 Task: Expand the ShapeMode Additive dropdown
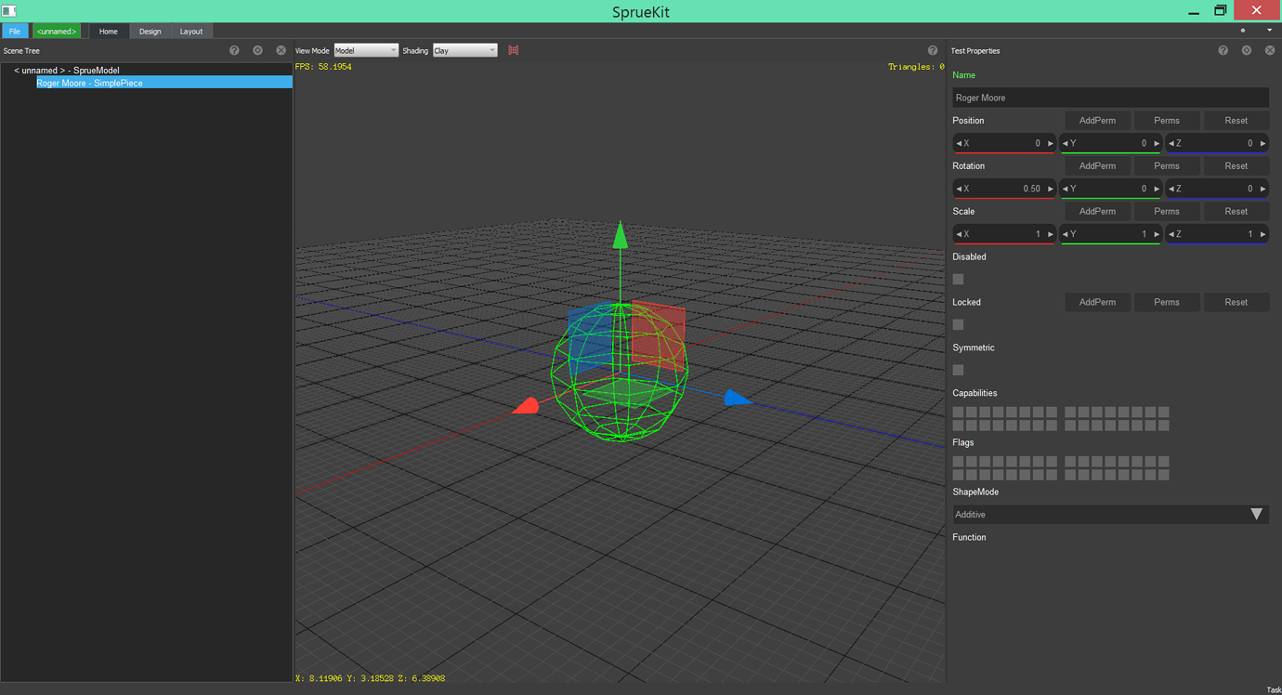(1110, 514)
